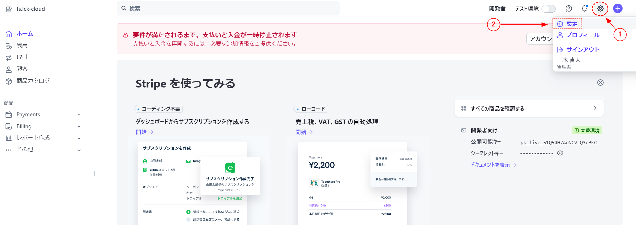
Task: Select 残高 in the sidebar
Action: point(22,45)
